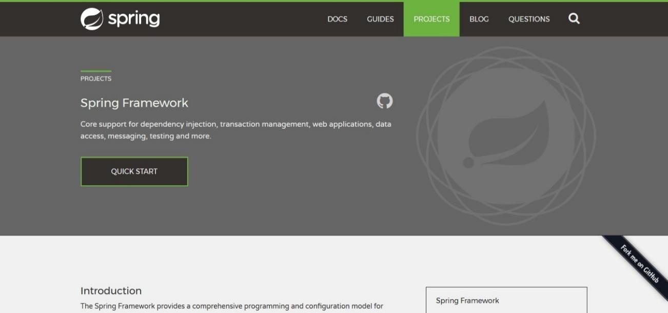The width and height of the screenshot is (668, 313).
Task: Open the BLOG page
Action: [479, 19]
